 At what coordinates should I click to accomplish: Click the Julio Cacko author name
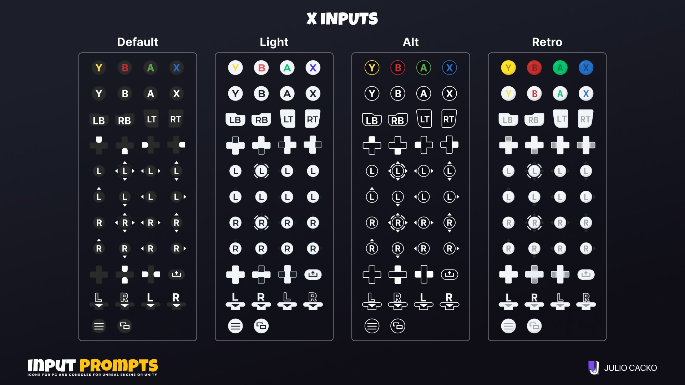[630, 368]
